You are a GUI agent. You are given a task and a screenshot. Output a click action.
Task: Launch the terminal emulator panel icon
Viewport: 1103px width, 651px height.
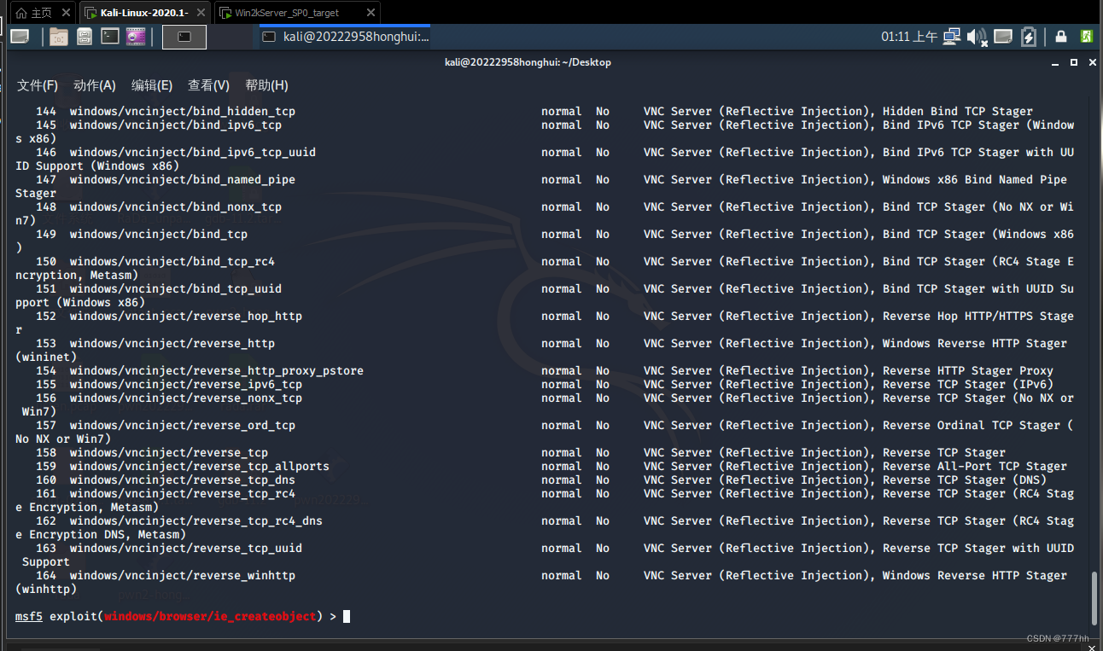point(109,36)
